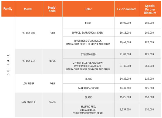Click the 21,40,000 ex-showroom price

point(126,66)
